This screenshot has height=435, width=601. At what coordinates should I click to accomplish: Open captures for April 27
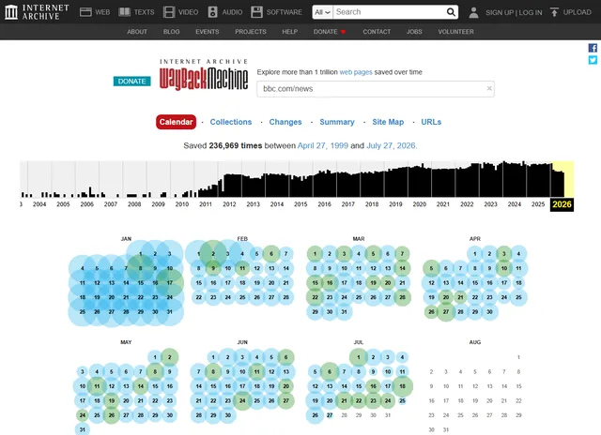(x=446, y=312)
